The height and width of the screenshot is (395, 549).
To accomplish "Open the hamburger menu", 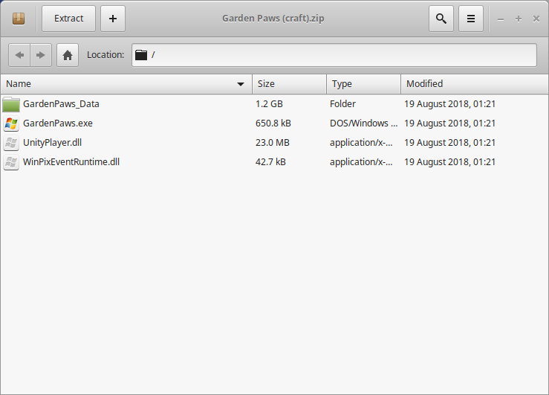I will click(x=471, y=19).
